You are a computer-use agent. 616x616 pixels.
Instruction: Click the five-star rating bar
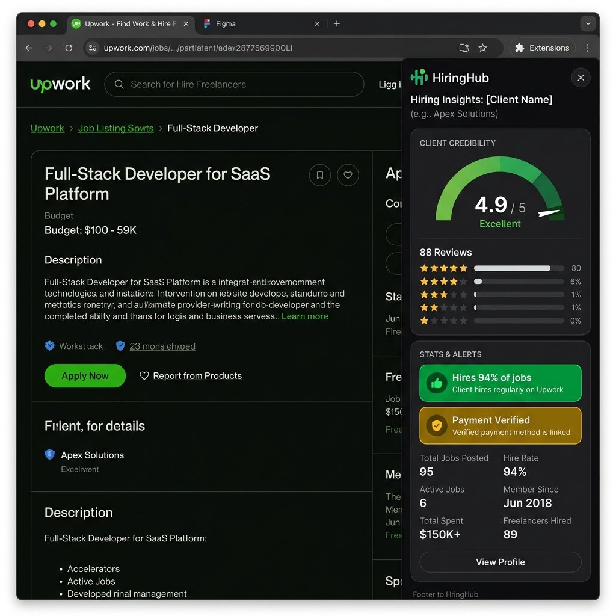click(x=519, y=268)
